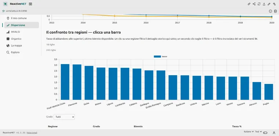This screenshot has width=279, height=136.
Task: Click the Abruzzo bar
Action: point(257,91)
